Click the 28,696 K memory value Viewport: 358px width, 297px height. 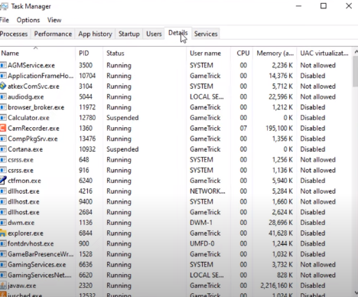point(281,223)
